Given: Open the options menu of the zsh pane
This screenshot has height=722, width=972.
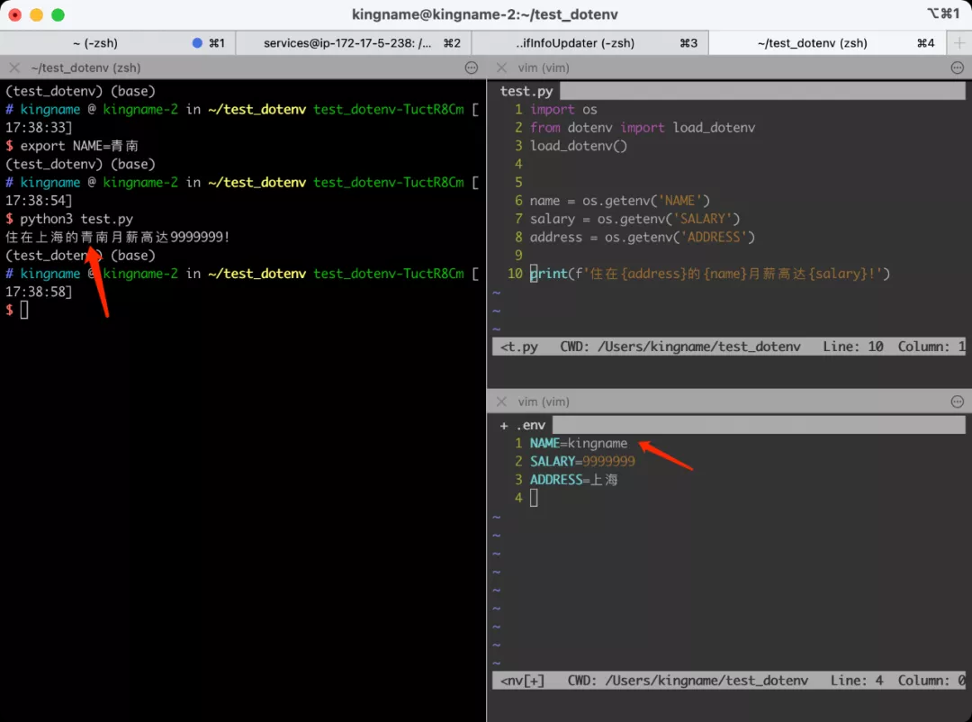Looking at the screenshot, I should pos(471,68).
